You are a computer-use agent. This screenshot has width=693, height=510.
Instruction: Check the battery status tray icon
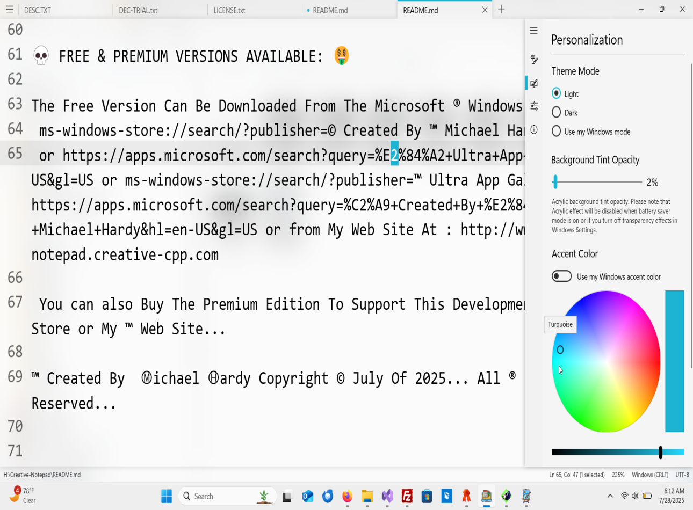pos(647,496)
